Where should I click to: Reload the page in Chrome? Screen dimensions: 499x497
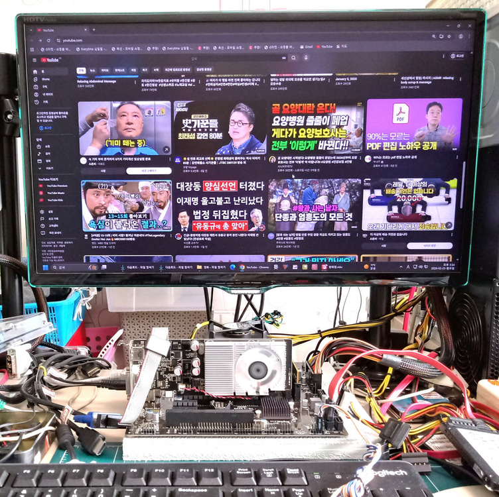coord(48,40)
